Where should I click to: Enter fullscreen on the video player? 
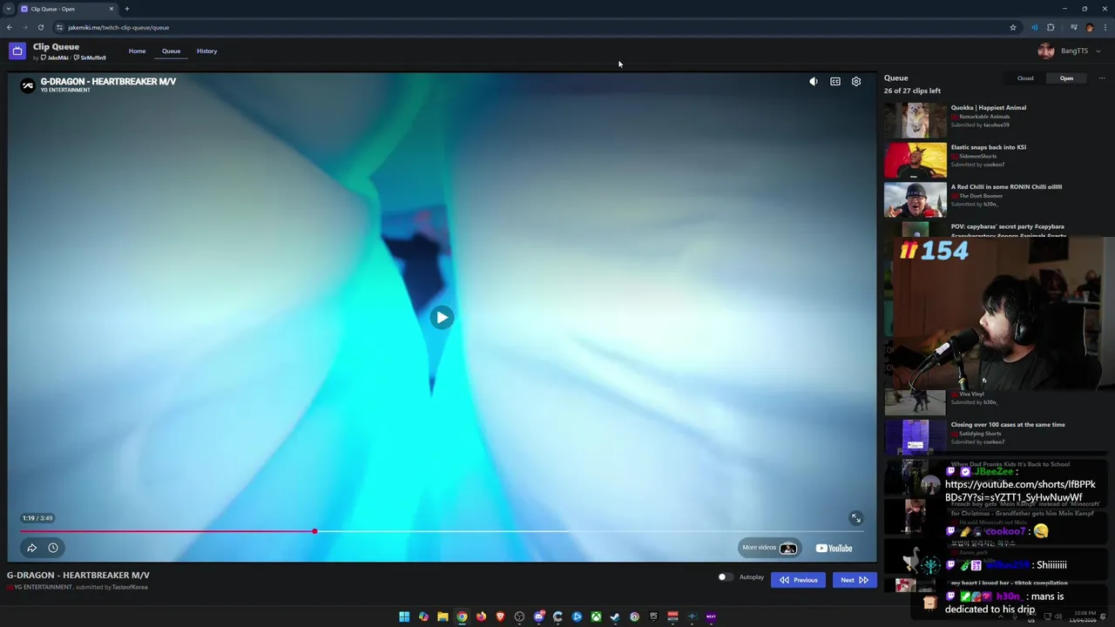tap(856, 518)
